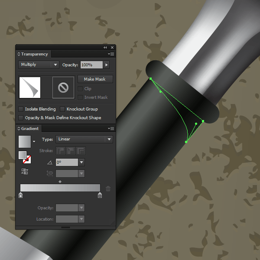
Task: Click the right anchor point near ring
Action: pos(203,121)
